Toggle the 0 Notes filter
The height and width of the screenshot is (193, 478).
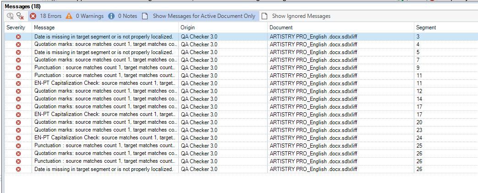(123, 16)
